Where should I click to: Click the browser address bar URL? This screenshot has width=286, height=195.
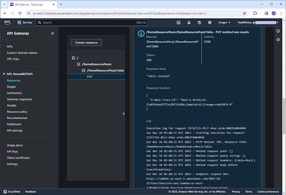119,14
